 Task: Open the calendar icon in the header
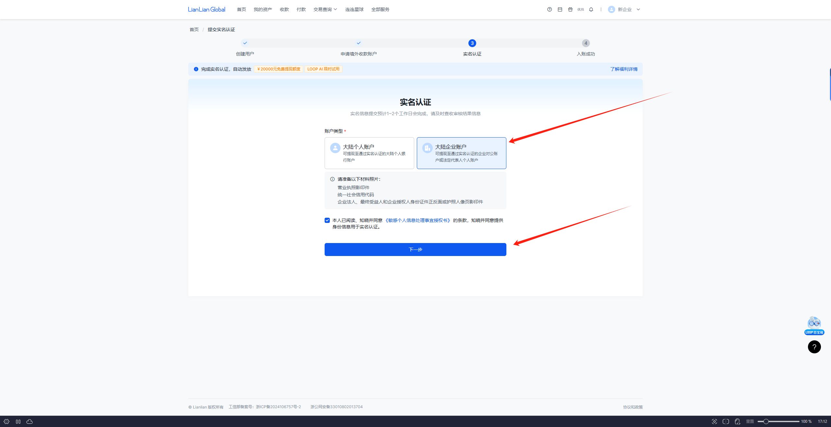pos(560,9)
